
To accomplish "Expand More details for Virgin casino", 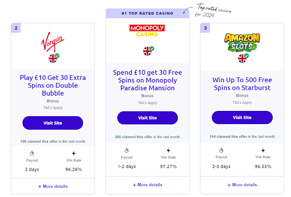I will pyautogui.click(x=53, y=186).
